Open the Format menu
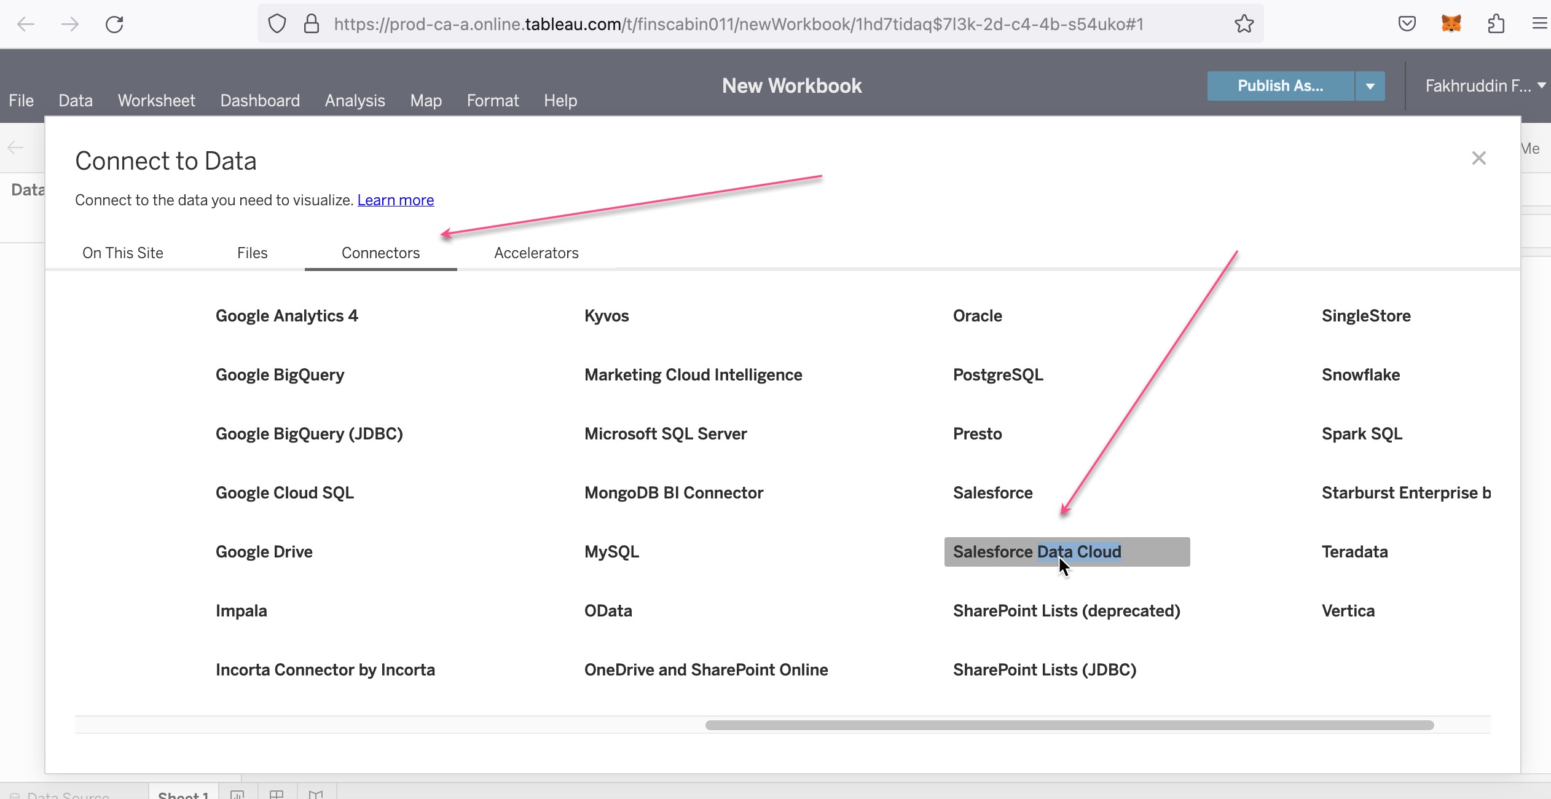This screenshot has width=1551, height=799. tap(493, 100)
